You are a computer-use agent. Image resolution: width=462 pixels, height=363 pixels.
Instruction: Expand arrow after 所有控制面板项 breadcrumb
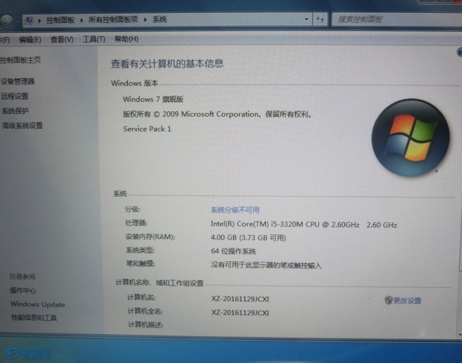tap(145, 20)
